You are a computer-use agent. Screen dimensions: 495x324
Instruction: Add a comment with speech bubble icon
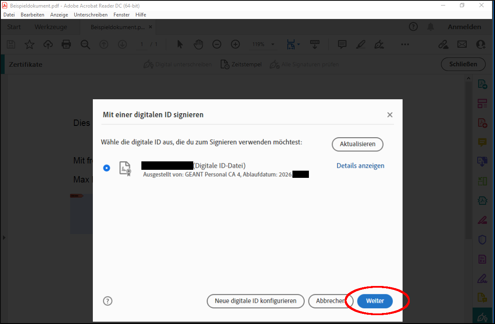(342, 44)
